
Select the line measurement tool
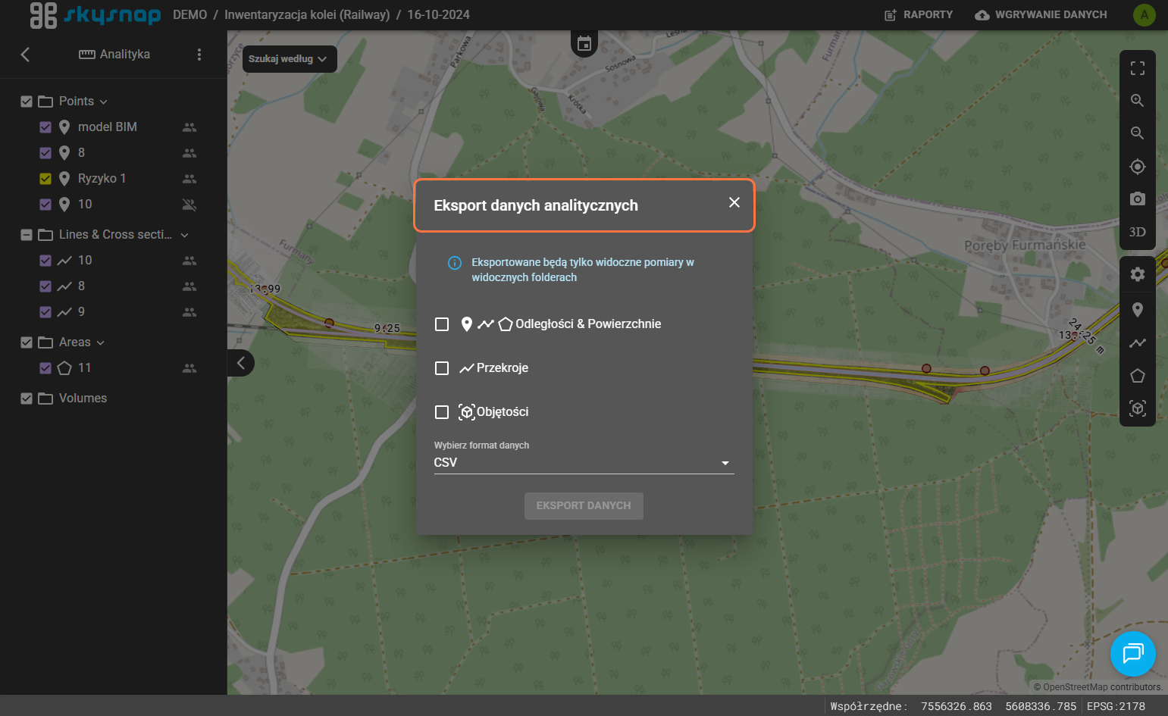tap(1137, 343)
